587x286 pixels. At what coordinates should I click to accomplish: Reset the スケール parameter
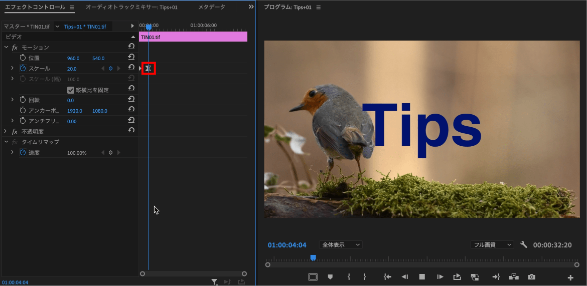click(x=131, y=67)
